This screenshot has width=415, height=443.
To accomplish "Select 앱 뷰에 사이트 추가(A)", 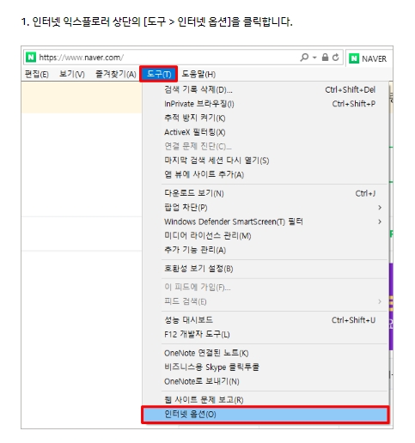I will tap(265, 174).
